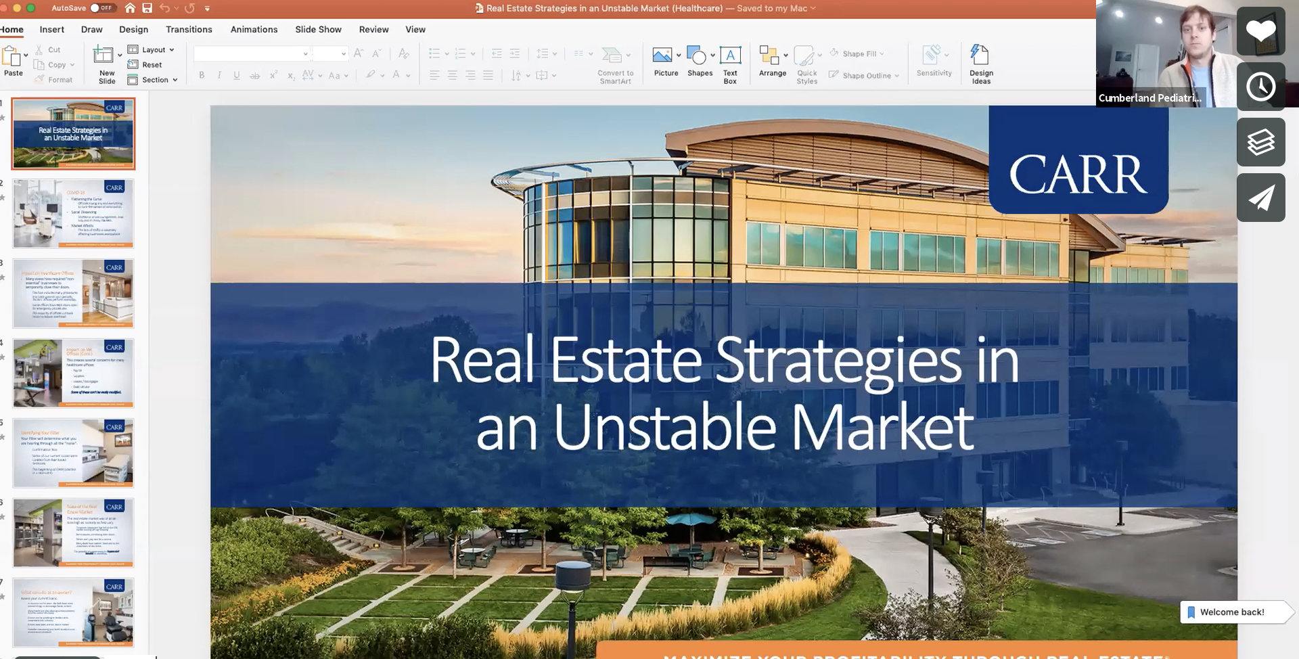This screenshot has height=659, width=1299.
Task: Clear all text formatting
Action: pos(404,53)
